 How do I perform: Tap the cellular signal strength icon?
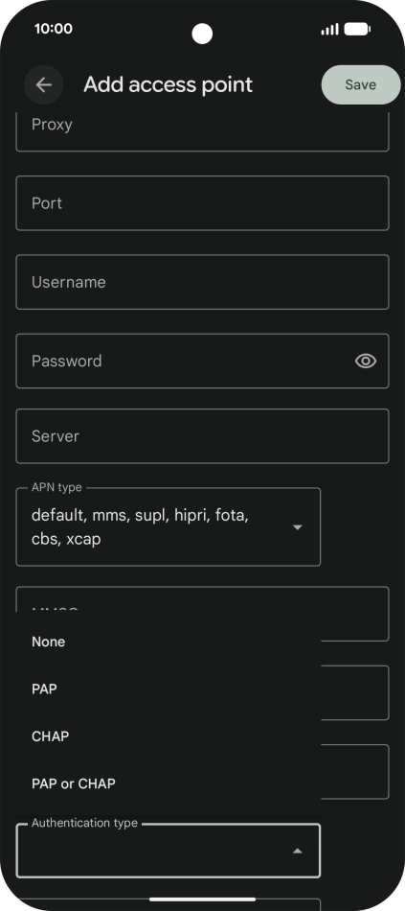pos(329,29)
